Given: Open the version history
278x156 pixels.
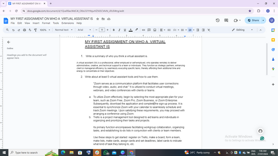Looking at the screenshot, I should point(218,20).
